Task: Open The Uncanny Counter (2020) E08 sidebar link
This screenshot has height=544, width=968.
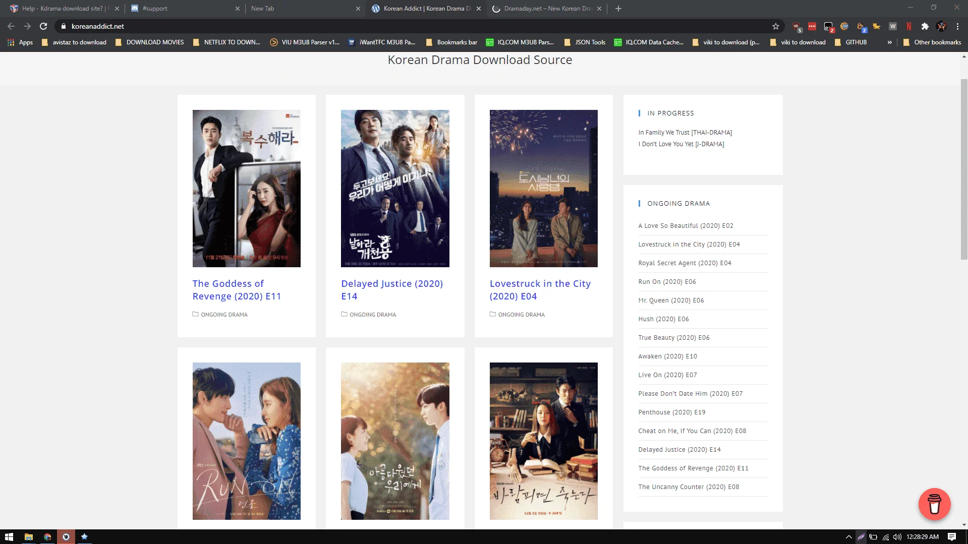Action: coord(689,487)
